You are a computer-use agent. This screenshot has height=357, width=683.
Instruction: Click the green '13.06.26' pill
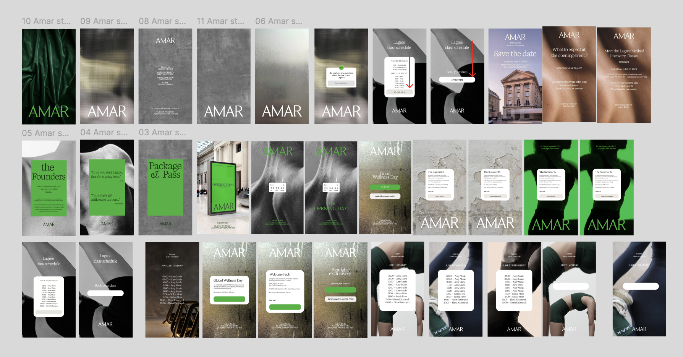(385, 187)
